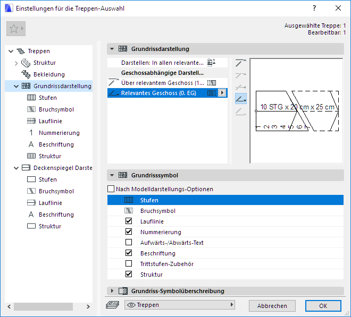Select the third greyed story preview icon
The height and width of the screenshot is (317, 351).
241,87
